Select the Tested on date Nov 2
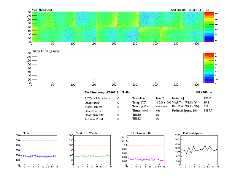Viewport: 235px width, 182px height. [160, 98]
